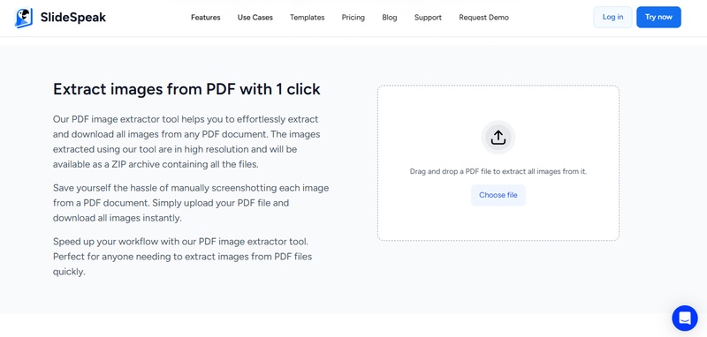Open the Features menu
Image resolution: width=707 pixels, height=337 pixels.
point(206,18)
